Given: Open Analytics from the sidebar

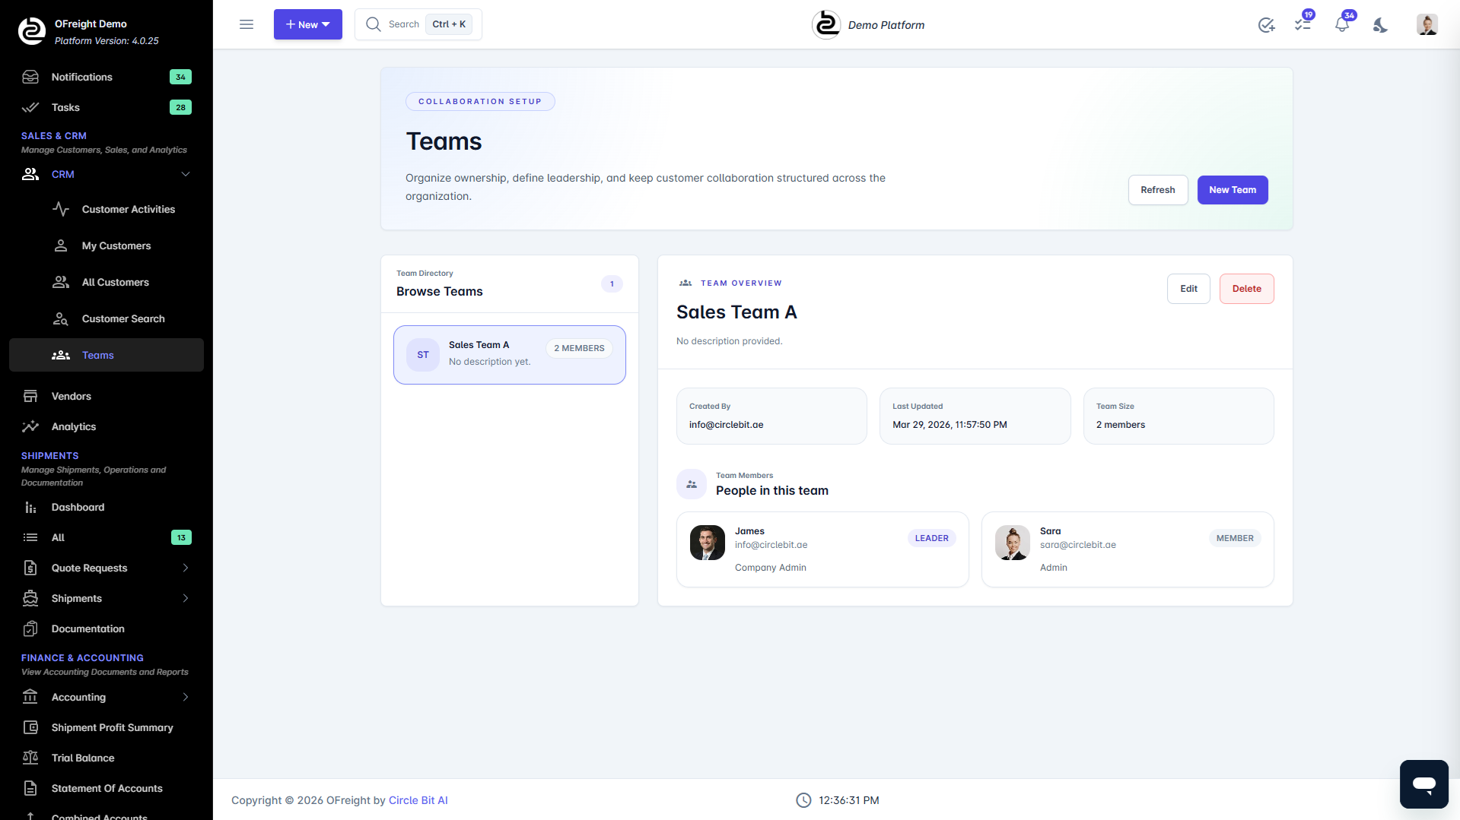Looking at the screenshot, I should pyautogui.click(x=74, y=426).
